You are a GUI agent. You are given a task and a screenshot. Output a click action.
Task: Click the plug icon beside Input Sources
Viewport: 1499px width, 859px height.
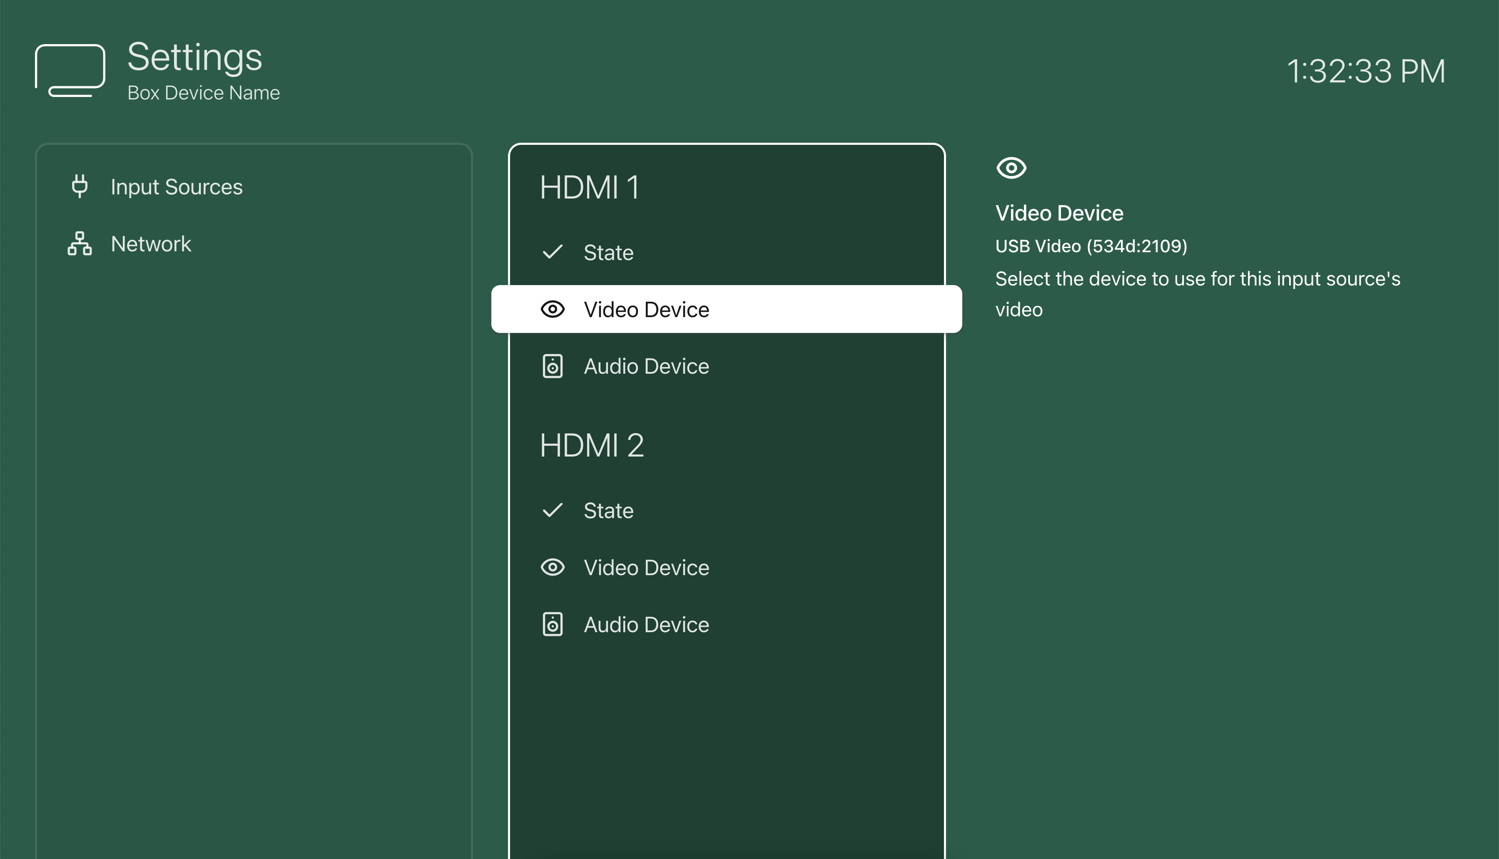tap(80, 186)
